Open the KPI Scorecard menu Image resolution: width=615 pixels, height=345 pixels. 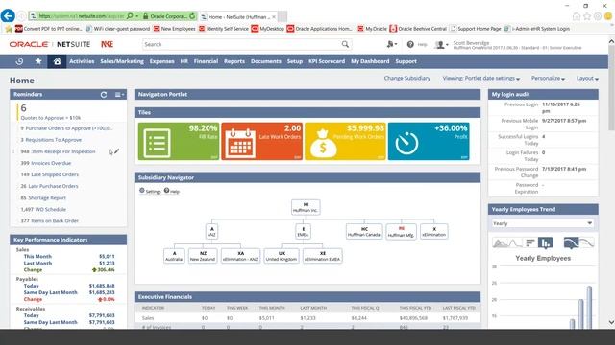pyautogui.click(x=327, y=61)
